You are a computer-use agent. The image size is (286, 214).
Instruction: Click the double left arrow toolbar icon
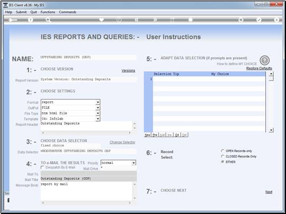tap(136, 20)
